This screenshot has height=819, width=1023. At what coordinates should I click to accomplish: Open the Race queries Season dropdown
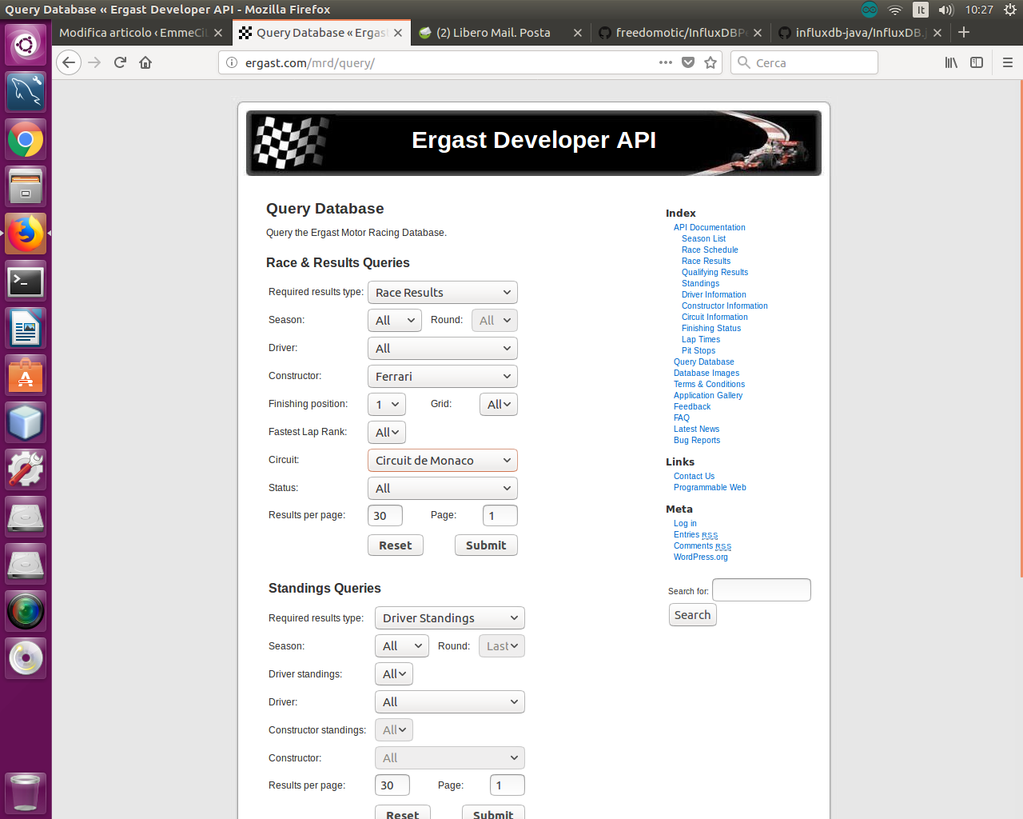click(395, 321)
